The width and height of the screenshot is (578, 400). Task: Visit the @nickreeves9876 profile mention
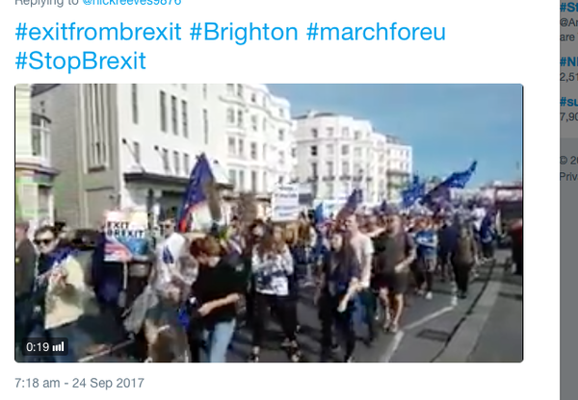click(x=132, y=3)
